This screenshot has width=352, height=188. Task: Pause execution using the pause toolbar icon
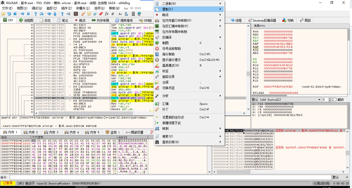click(28, 14)
